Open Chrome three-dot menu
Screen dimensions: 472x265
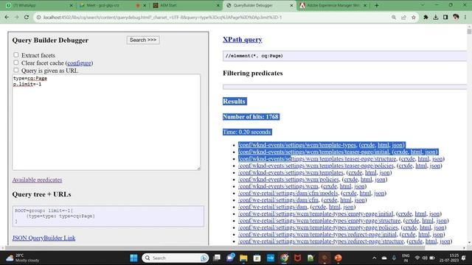(465, 18)
